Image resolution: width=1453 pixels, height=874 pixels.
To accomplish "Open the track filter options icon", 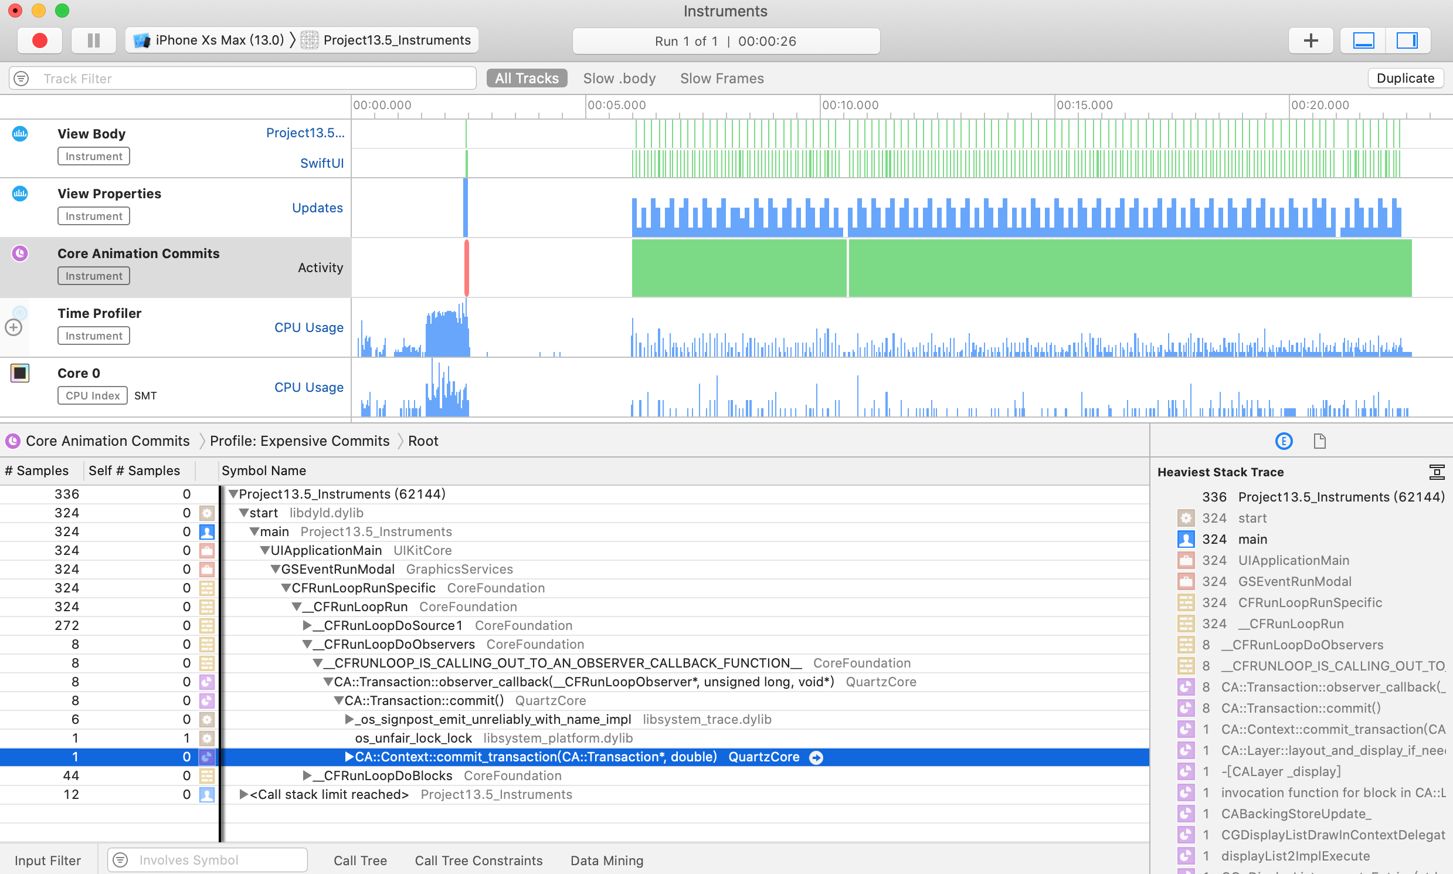I will pyautogui.click(x=21, y=79).
